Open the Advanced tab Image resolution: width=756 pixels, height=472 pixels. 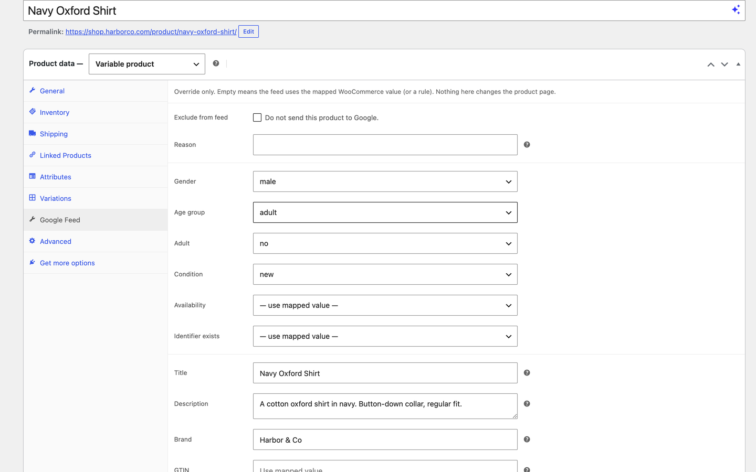(x=96, y=241)
